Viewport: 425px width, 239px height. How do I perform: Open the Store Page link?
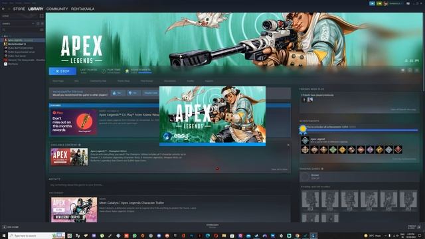[58, 81]
